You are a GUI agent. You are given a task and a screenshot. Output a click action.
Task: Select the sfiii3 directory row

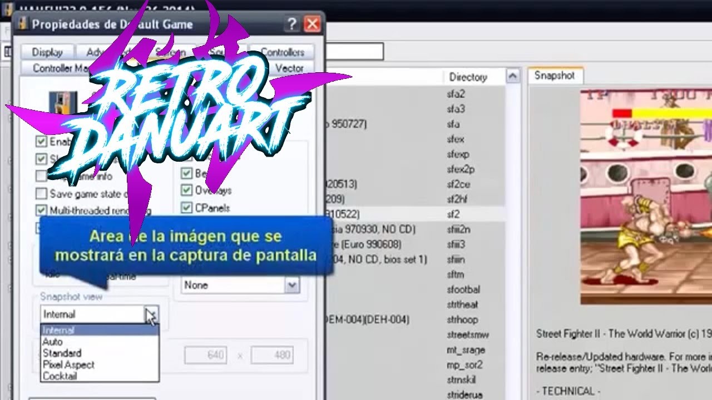coord(456,244)
